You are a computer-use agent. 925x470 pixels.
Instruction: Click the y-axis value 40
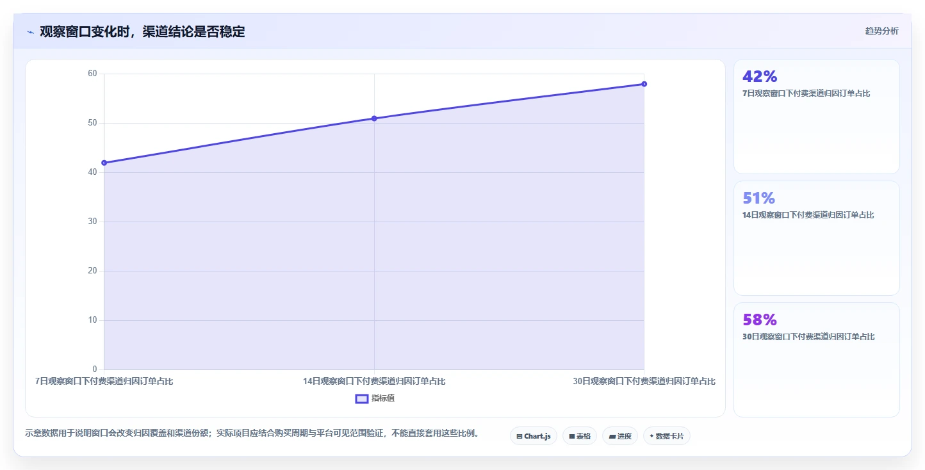[x=92, y=172]
